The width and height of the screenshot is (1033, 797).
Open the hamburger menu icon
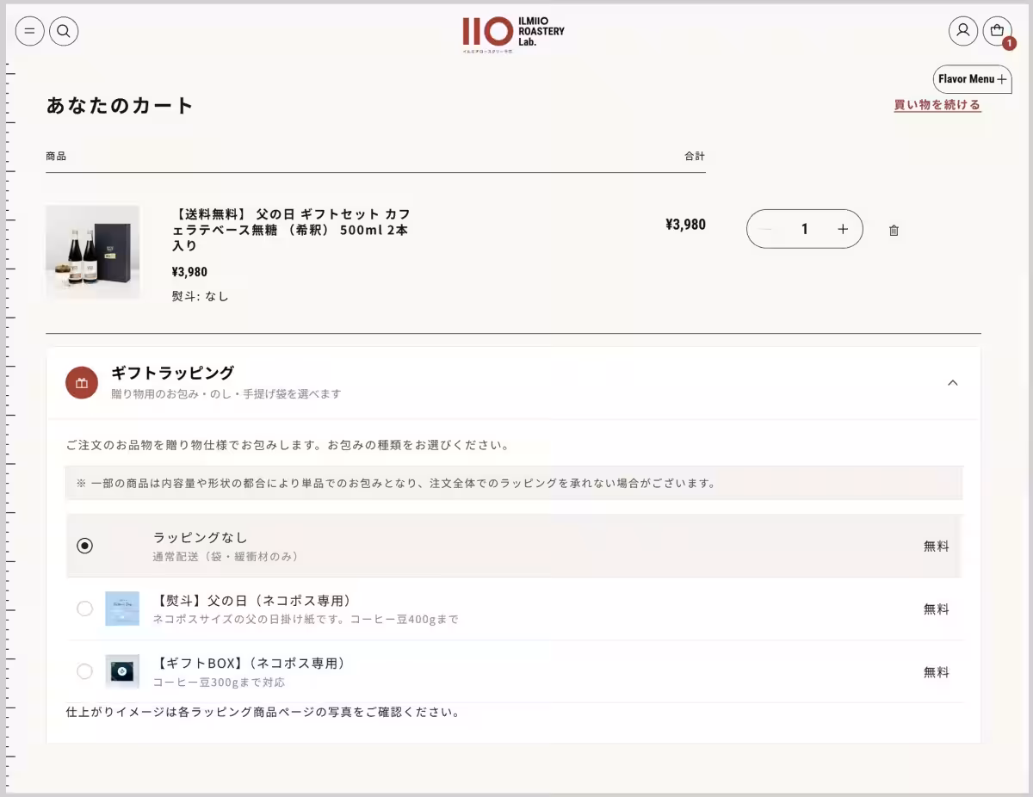pyautogui.click(x=30, y=32)
